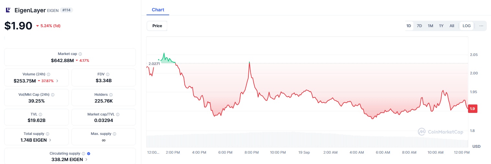Open Vol/Mkt Cap (24h) info icon
Viewport: 491px width, 164px height.
pyautogui.click(x=53, y=95)
